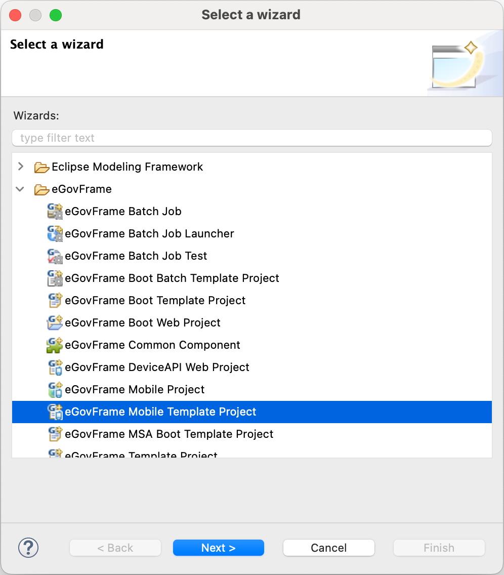Image resolution: width=504 pixels, height=575 pixels.
Task: Click the DeviceAPI Web Project icon
Action: [55, 367]
